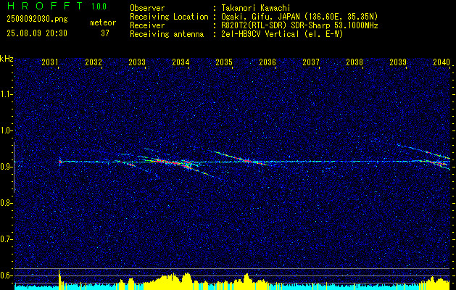Click time marker 2038
The image size is (456, 290).
(355, 62)
